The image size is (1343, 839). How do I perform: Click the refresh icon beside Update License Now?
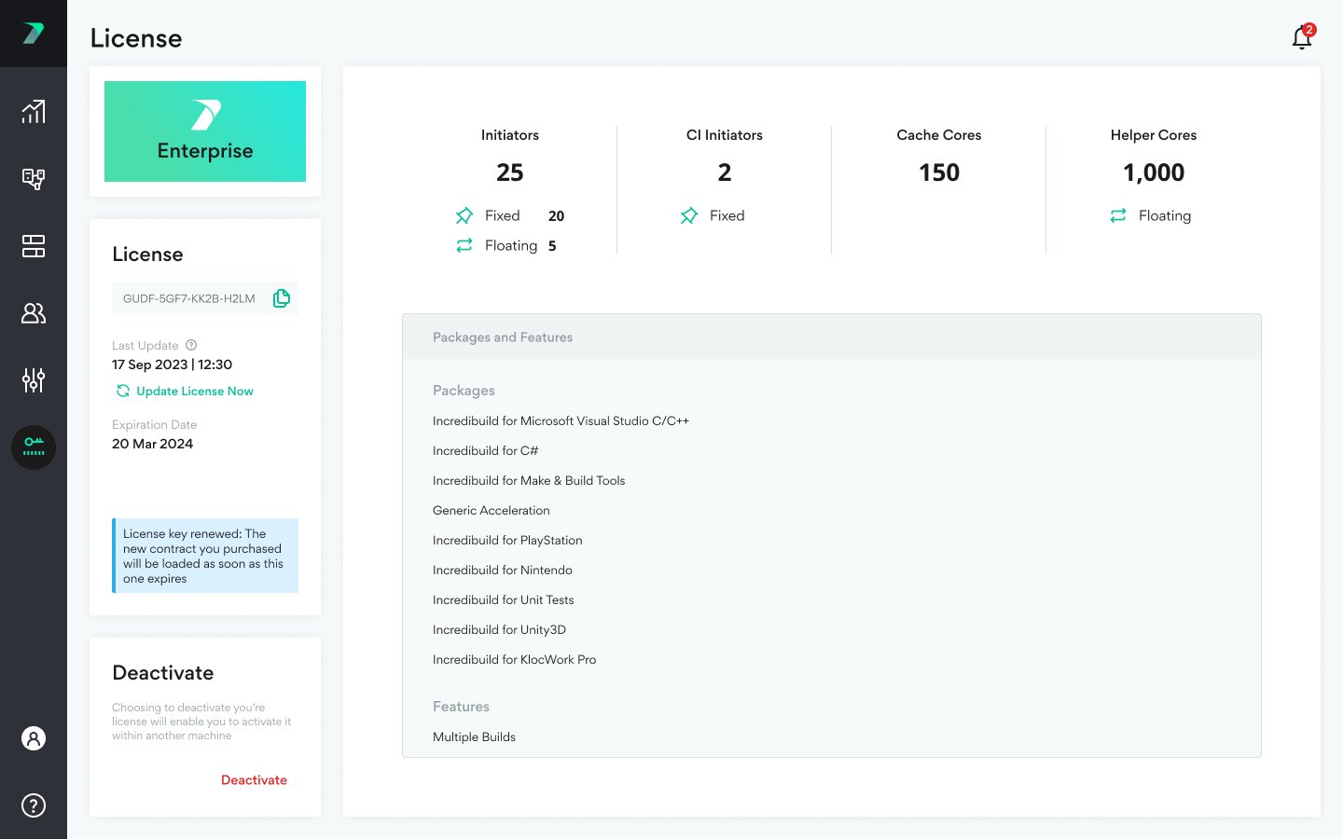pos(122,392)
